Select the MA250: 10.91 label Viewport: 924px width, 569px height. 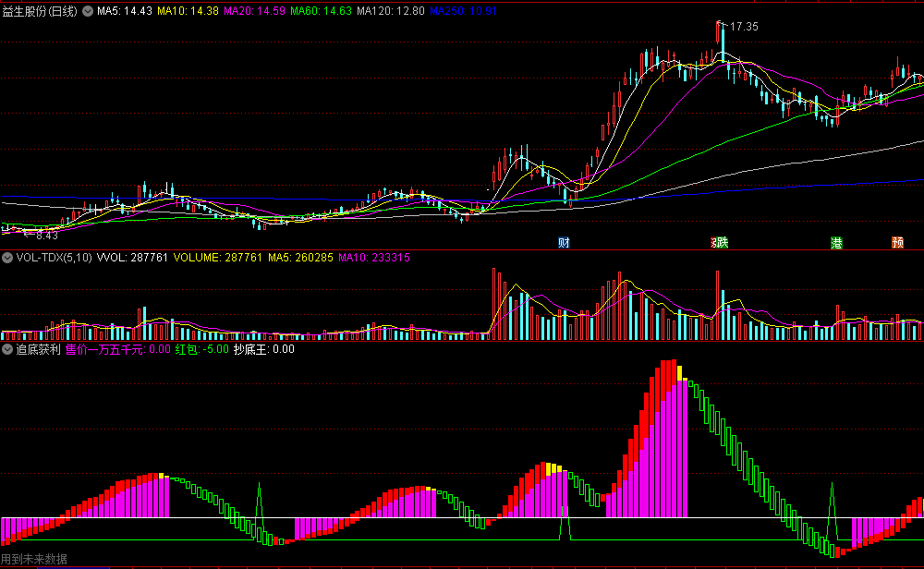pos(463,11)
